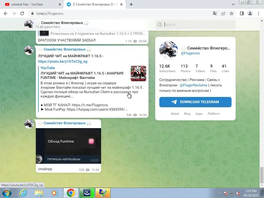Click the magnifier icon in search
Screen dimensions: 264x198
[x=160, y=24]
